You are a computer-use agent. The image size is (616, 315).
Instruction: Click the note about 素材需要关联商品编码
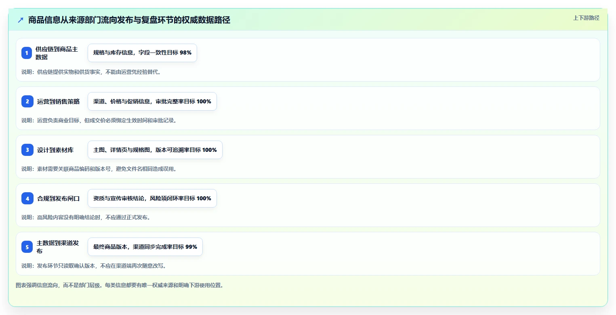click(x=99, y=169)
